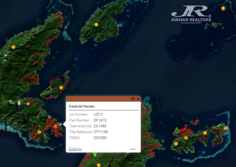This screenshot has height=167, width=236.
Task: Maximize the Freehold Parcels popup
Action: pyautogui.click(x=133, y=99)
